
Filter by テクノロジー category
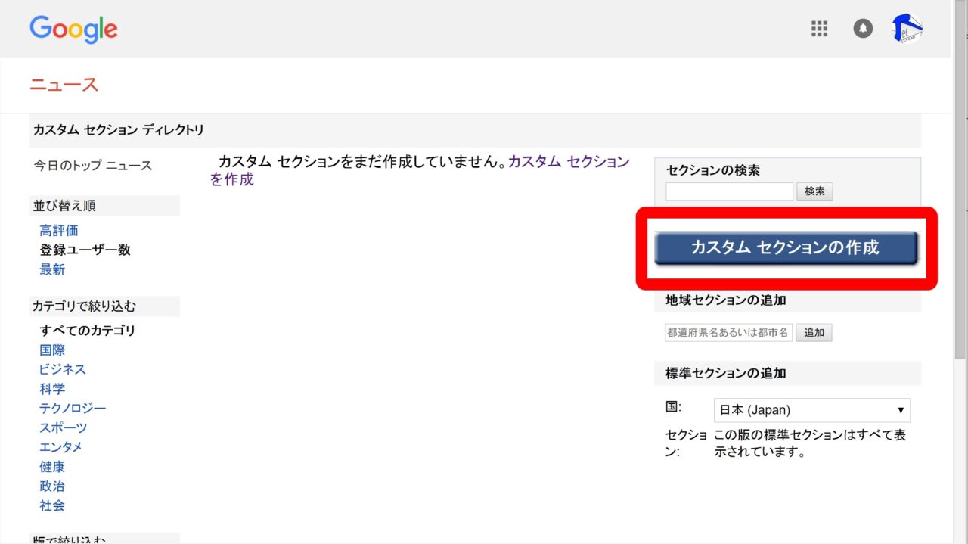pyautogui.click(x=73, y=409)
